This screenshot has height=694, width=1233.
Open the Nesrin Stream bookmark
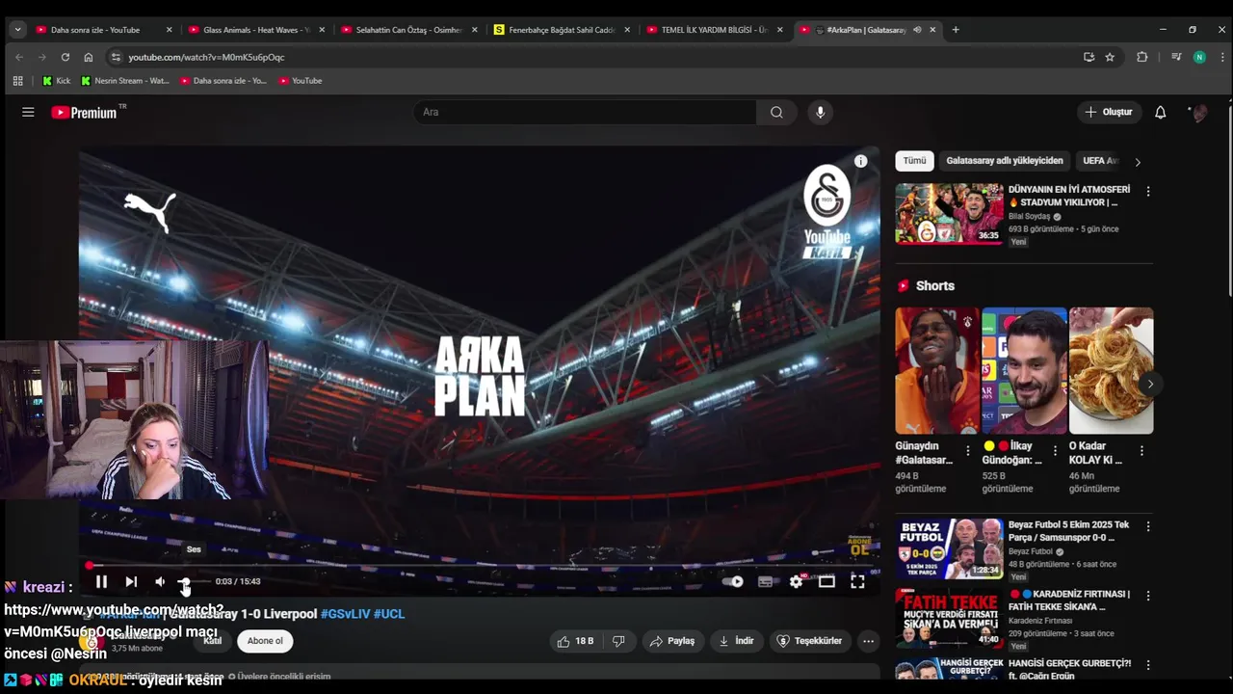[x=125, y=81]
